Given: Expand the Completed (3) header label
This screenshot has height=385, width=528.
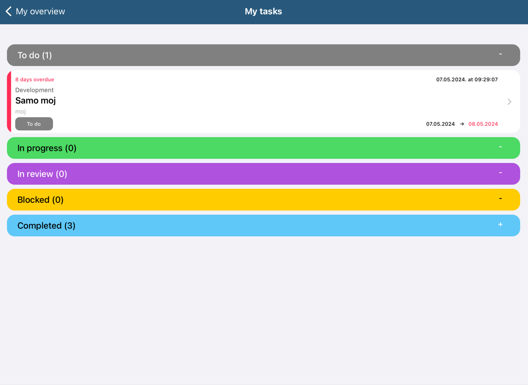Looking at the screenshot, I should click(46, 225).
